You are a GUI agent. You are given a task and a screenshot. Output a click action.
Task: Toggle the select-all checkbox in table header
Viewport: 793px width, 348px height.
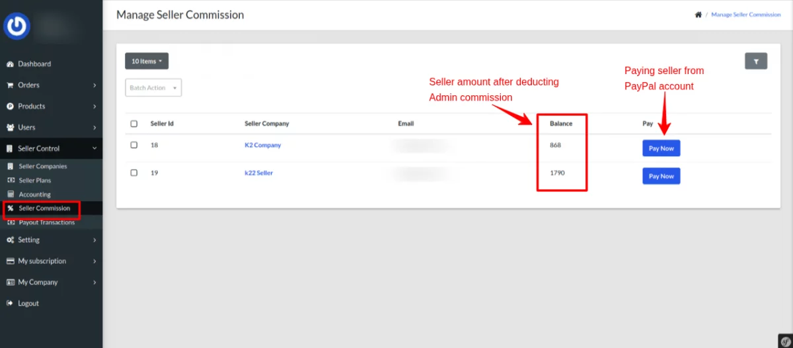pyautogui.click(x=134, y=124)
